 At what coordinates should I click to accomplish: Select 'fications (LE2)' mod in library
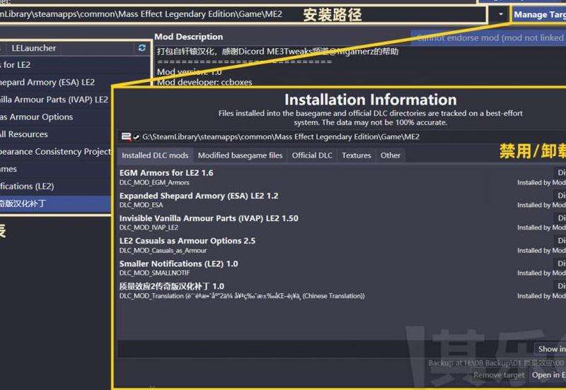[56, 186]
